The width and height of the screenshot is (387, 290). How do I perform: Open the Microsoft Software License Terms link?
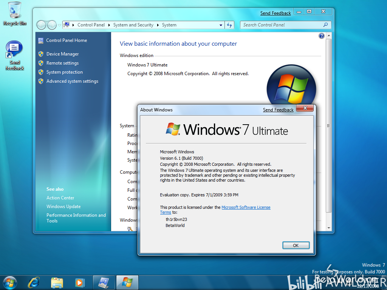click(215, 210)
